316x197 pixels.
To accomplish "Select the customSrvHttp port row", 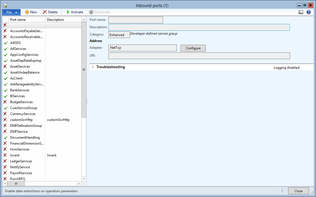I will (x=21, y=120).
